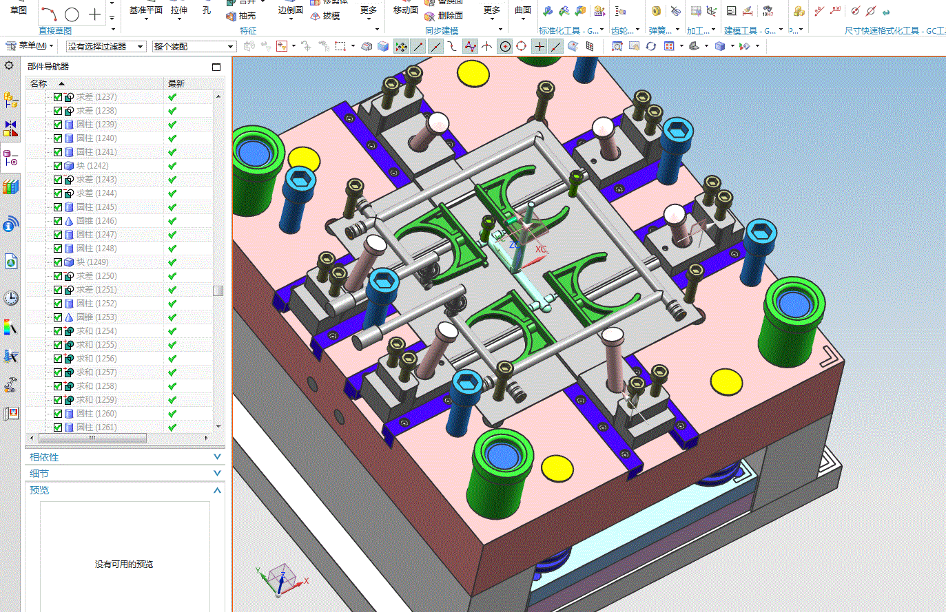The width and height of the screenshot is (946, 612).
Task: Click the 删除面 delete face icon
Action: coord(430,16)
